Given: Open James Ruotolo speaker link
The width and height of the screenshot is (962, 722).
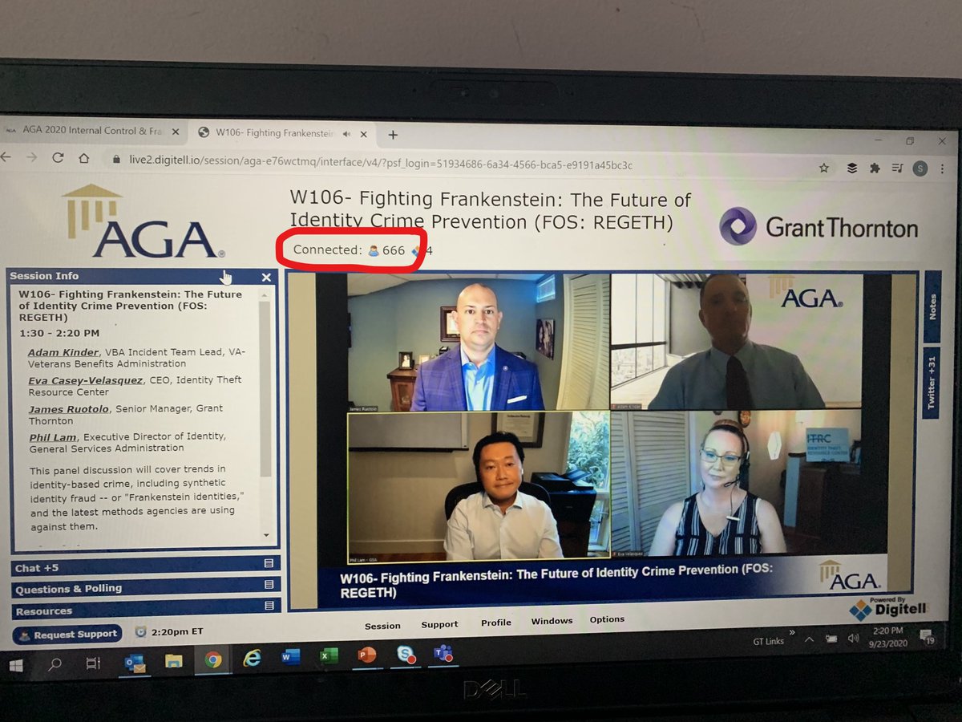Looking at the screenshot, I should [x=68, y=409].
